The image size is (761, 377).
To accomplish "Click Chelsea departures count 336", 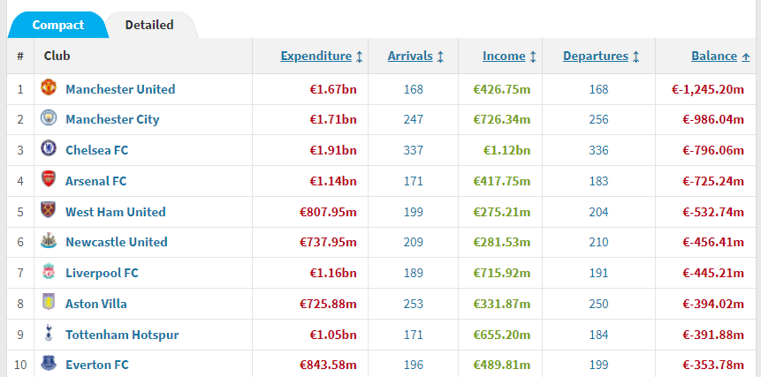I will click(598, 150).
